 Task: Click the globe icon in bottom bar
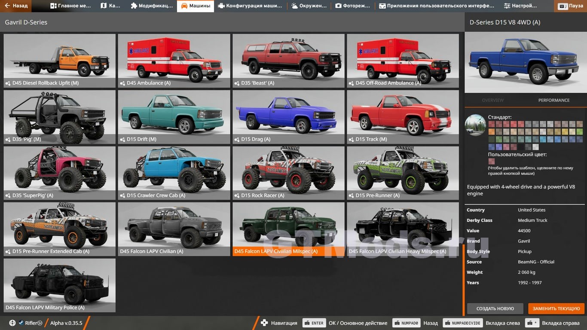pyautogui.click(x=12, y=323)
